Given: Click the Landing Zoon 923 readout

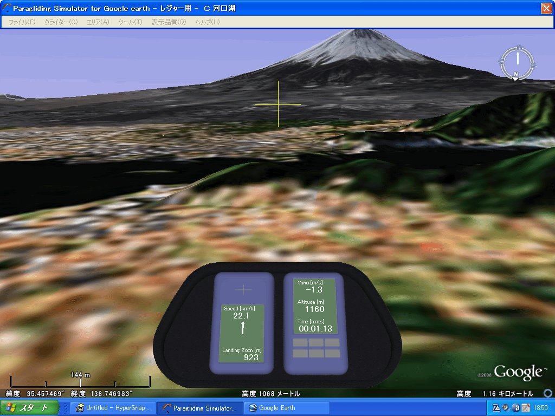Looking at the screenshot, I should (242, 354).
